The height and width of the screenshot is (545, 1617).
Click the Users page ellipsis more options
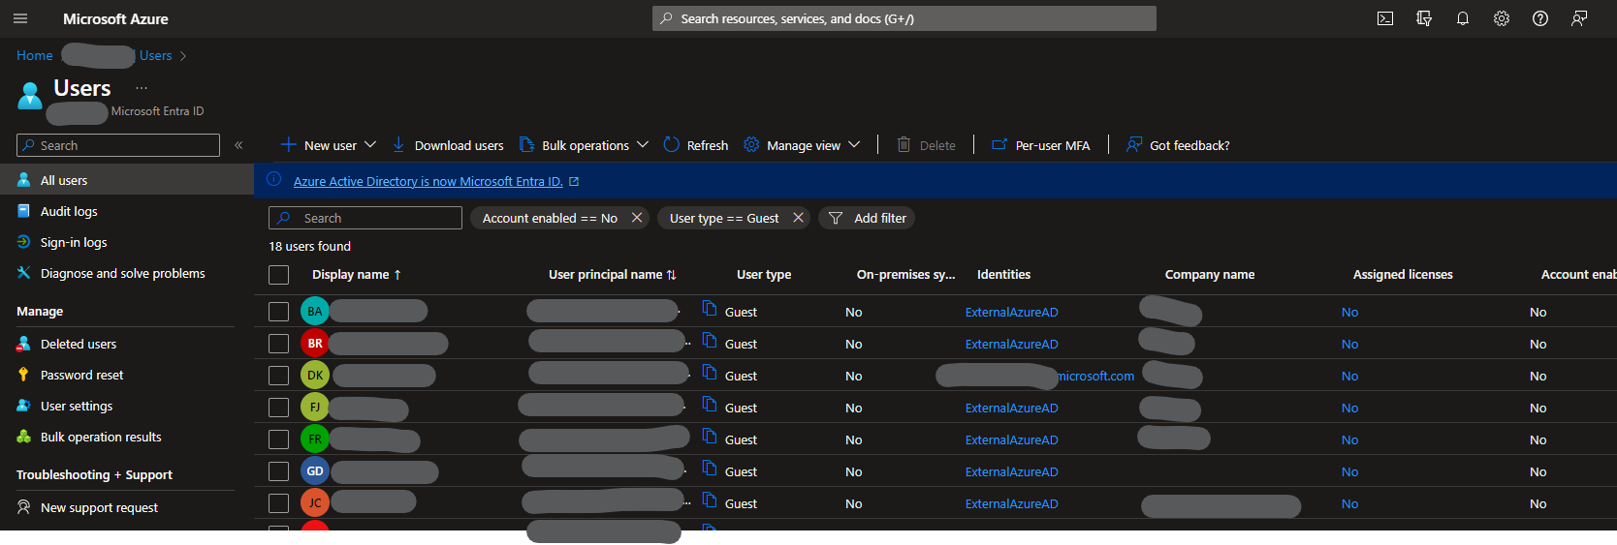[x=142, y=88]
